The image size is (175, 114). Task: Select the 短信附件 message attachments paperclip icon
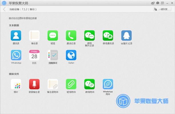(71, 84)
